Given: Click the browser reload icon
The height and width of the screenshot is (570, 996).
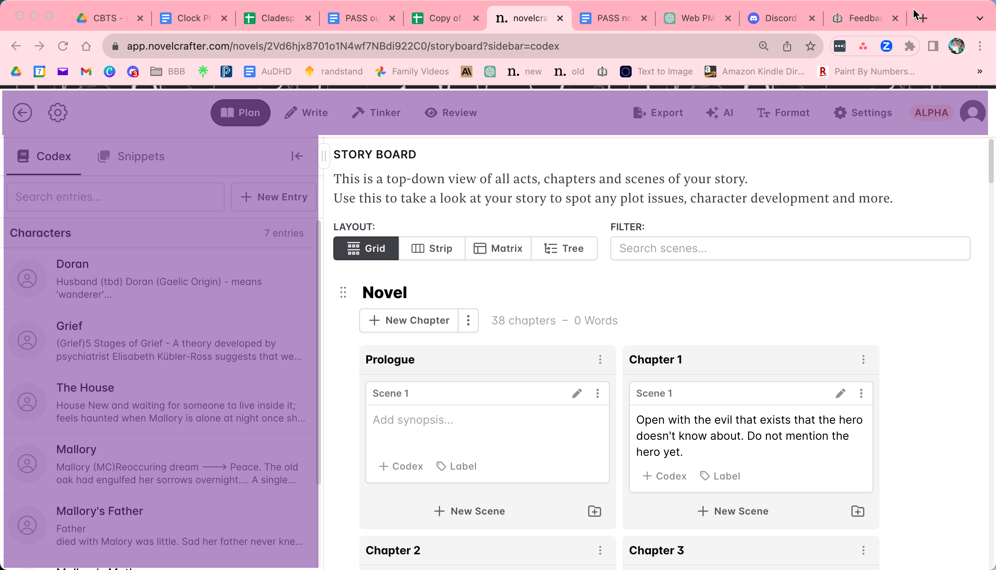Looking at the screenshot, I should (63, 46).
